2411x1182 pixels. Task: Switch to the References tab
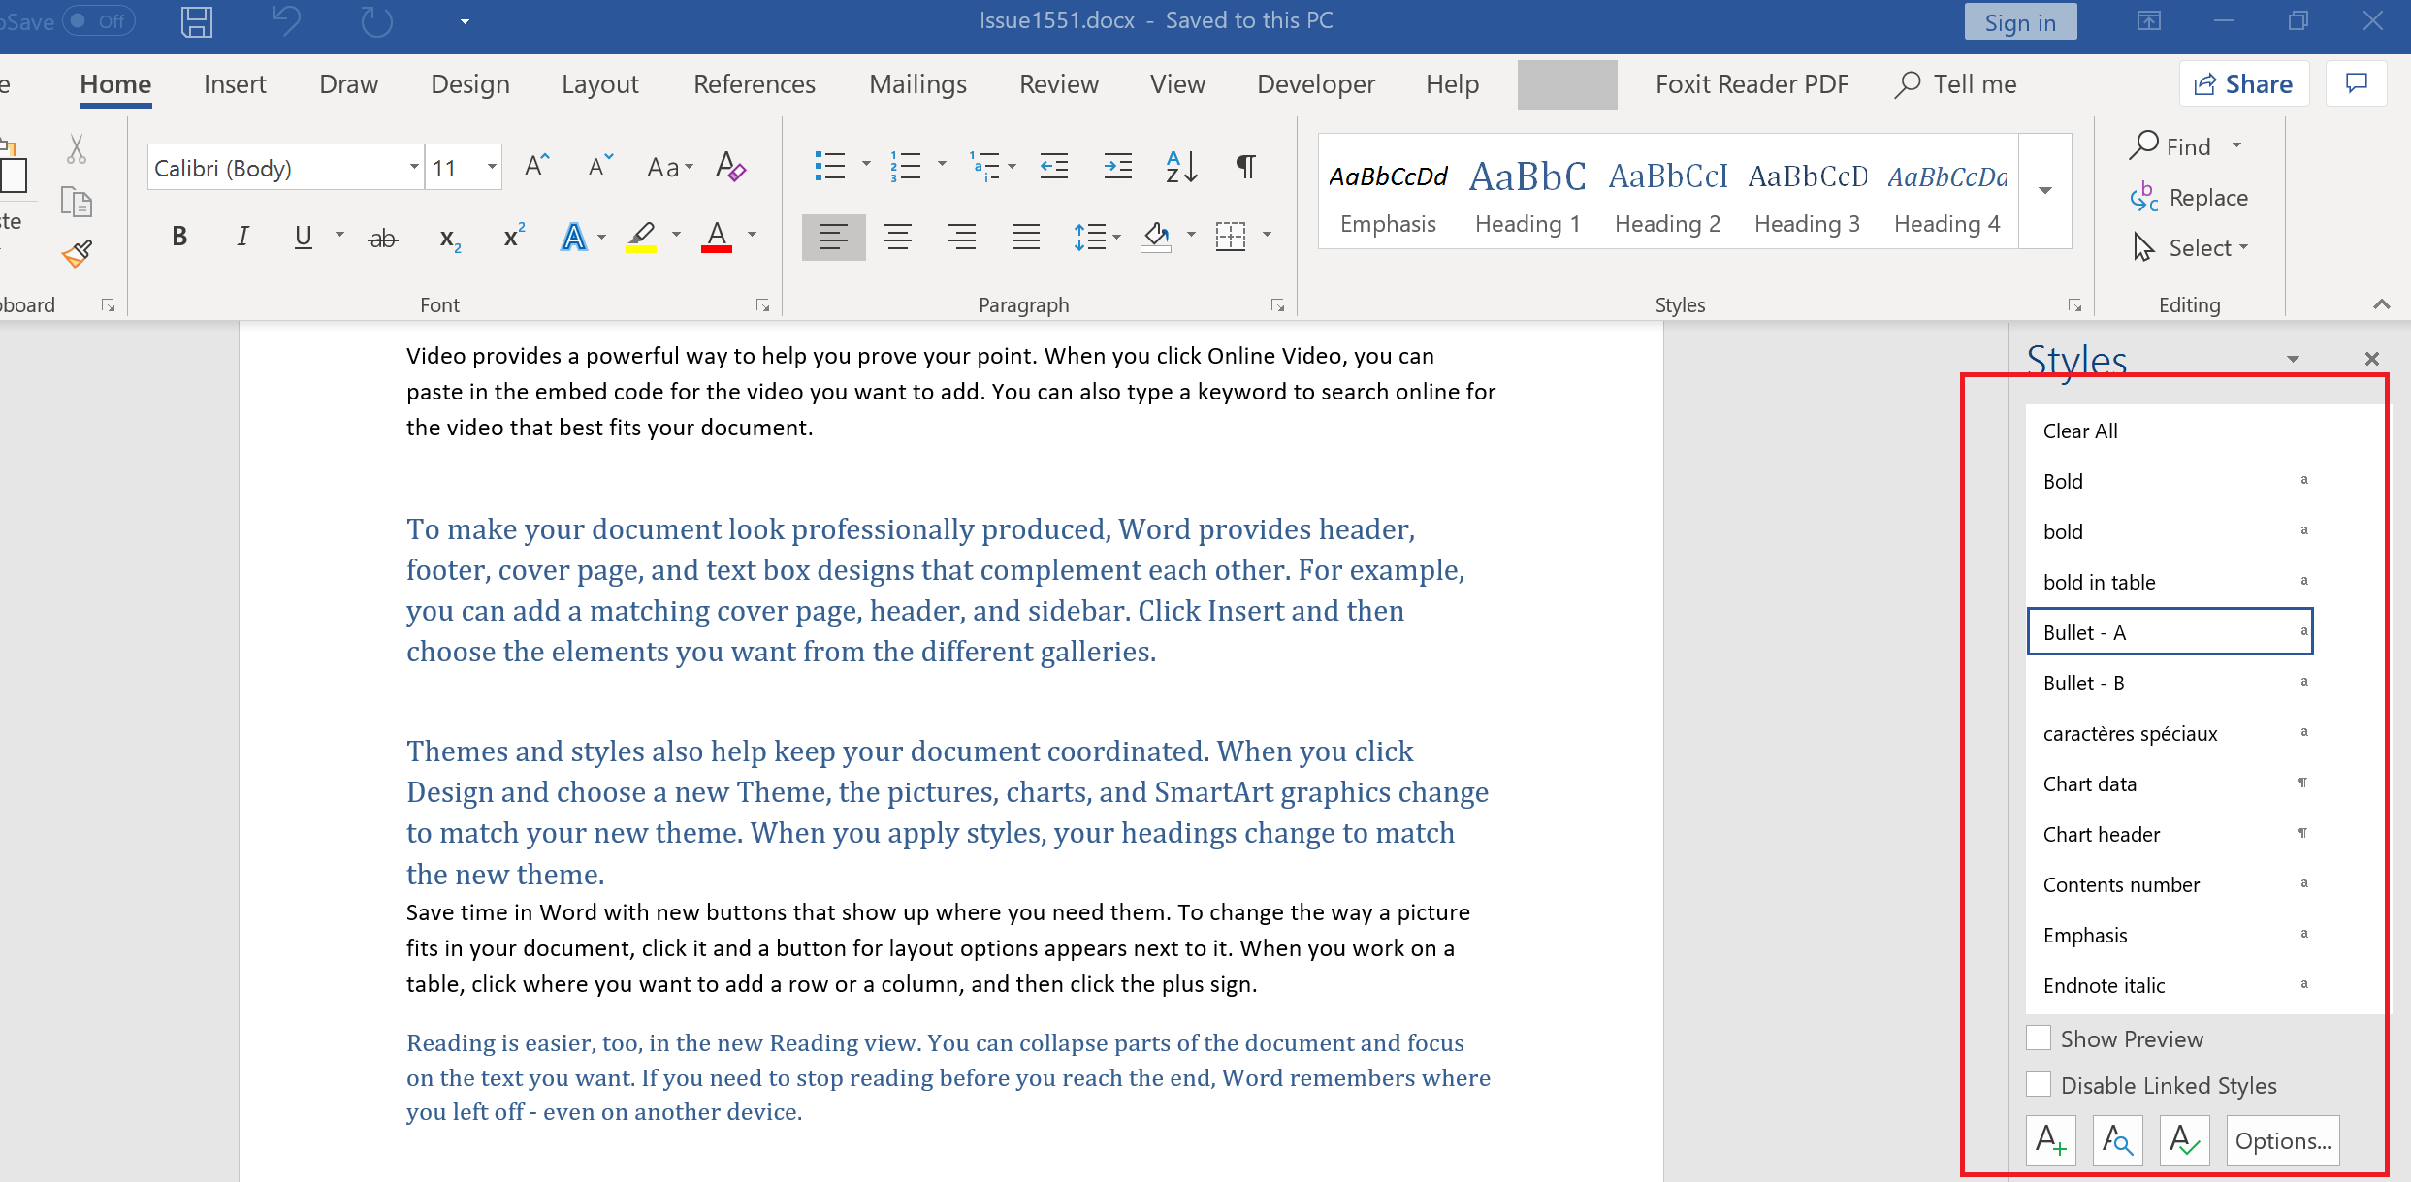pyautogui.click(x=754, y=84)
